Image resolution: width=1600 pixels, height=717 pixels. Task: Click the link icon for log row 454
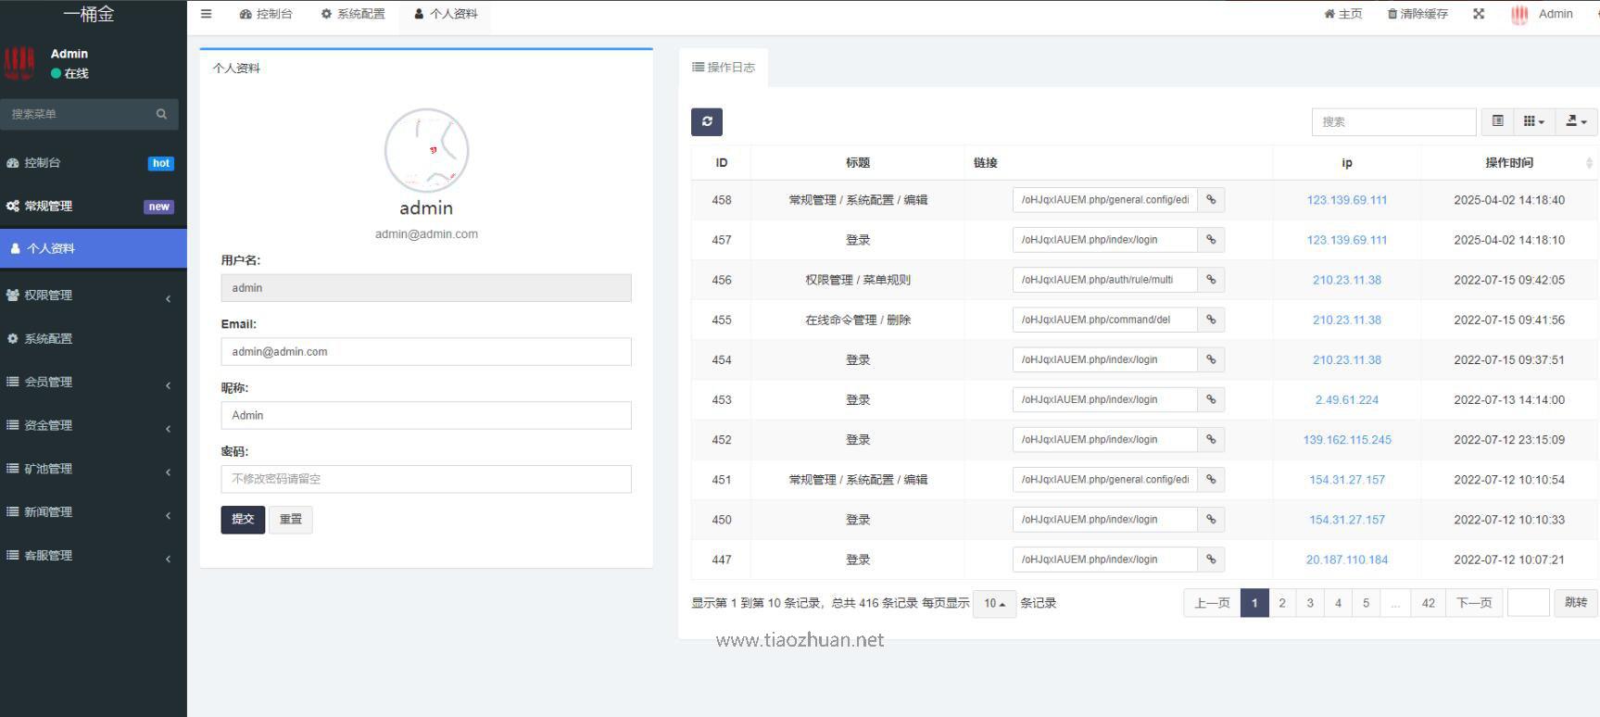pyautogui.click(x=1211, y=359)
